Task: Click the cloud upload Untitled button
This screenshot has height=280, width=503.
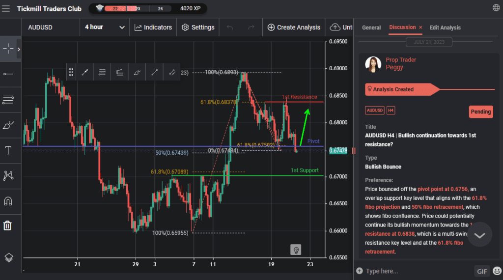Action: click(341, 28)
